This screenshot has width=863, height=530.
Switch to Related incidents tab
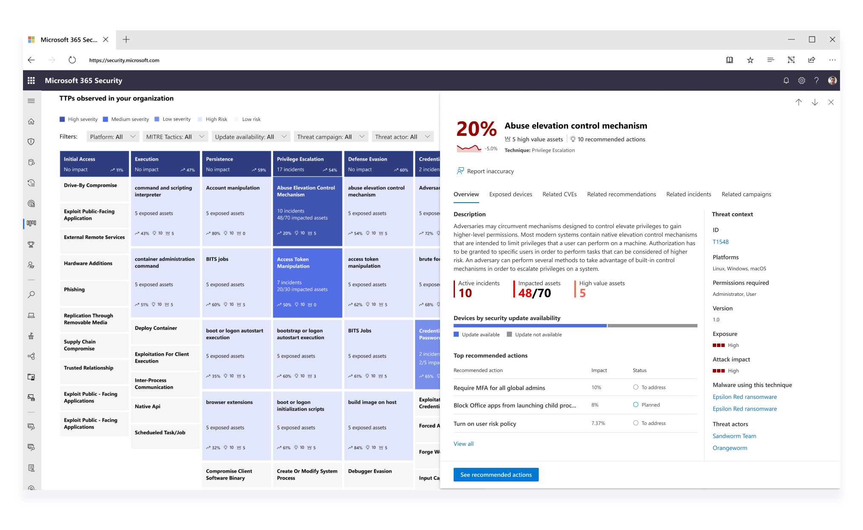(689, 194)
